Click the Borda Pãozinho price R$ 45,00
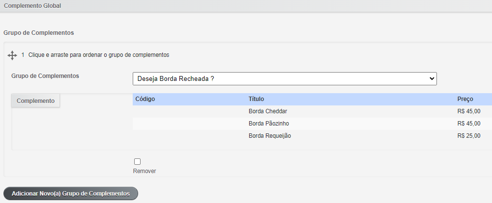 pyautogui.click(x=469, y=124)
